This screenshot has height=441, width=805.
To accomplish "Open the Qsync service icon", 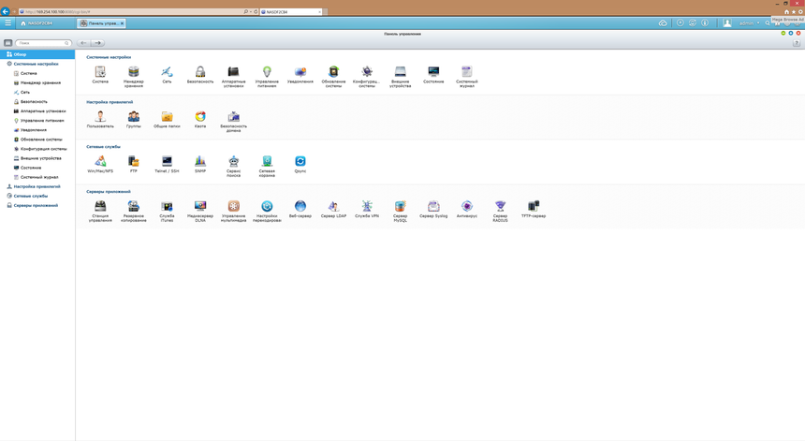I will pos(300,162).
